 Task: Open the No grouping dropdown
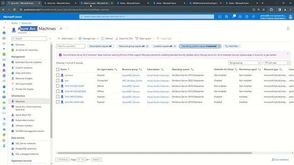(x=245, y=63)
